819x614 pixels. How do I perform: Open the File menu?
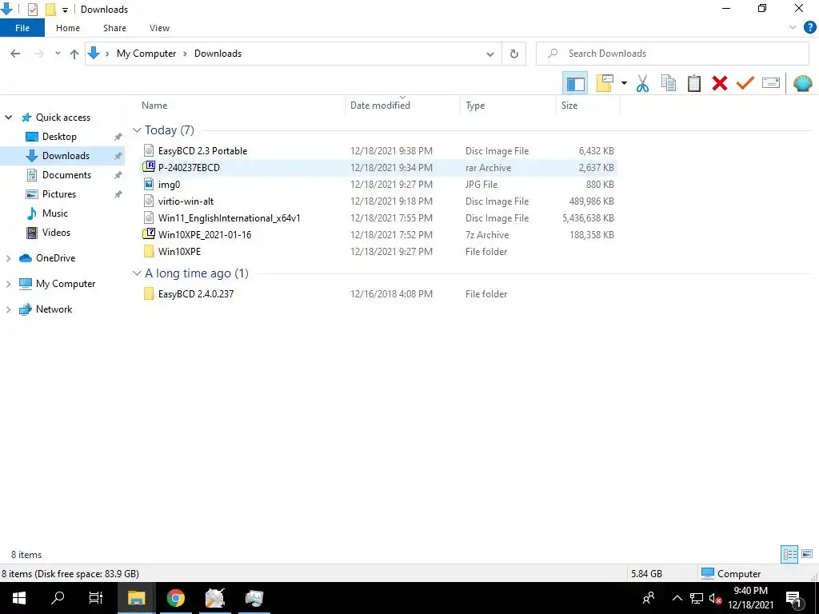(x=22, y=28)
